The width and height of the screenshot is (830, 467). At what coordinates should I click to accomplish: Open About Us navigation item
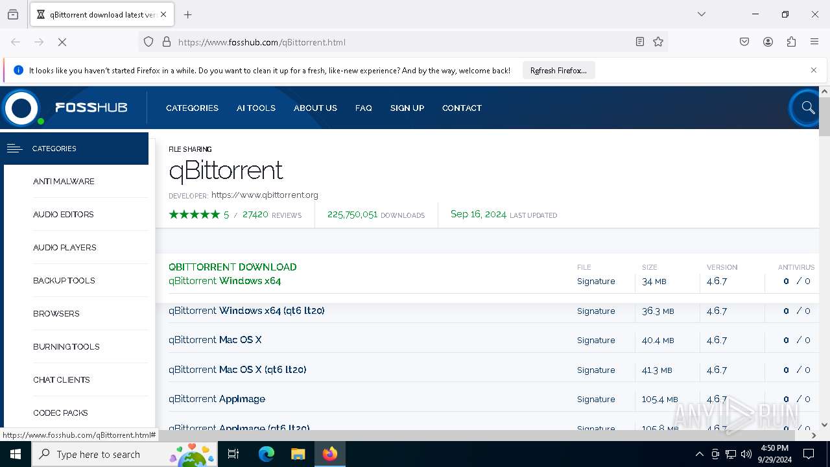point(315,108)
